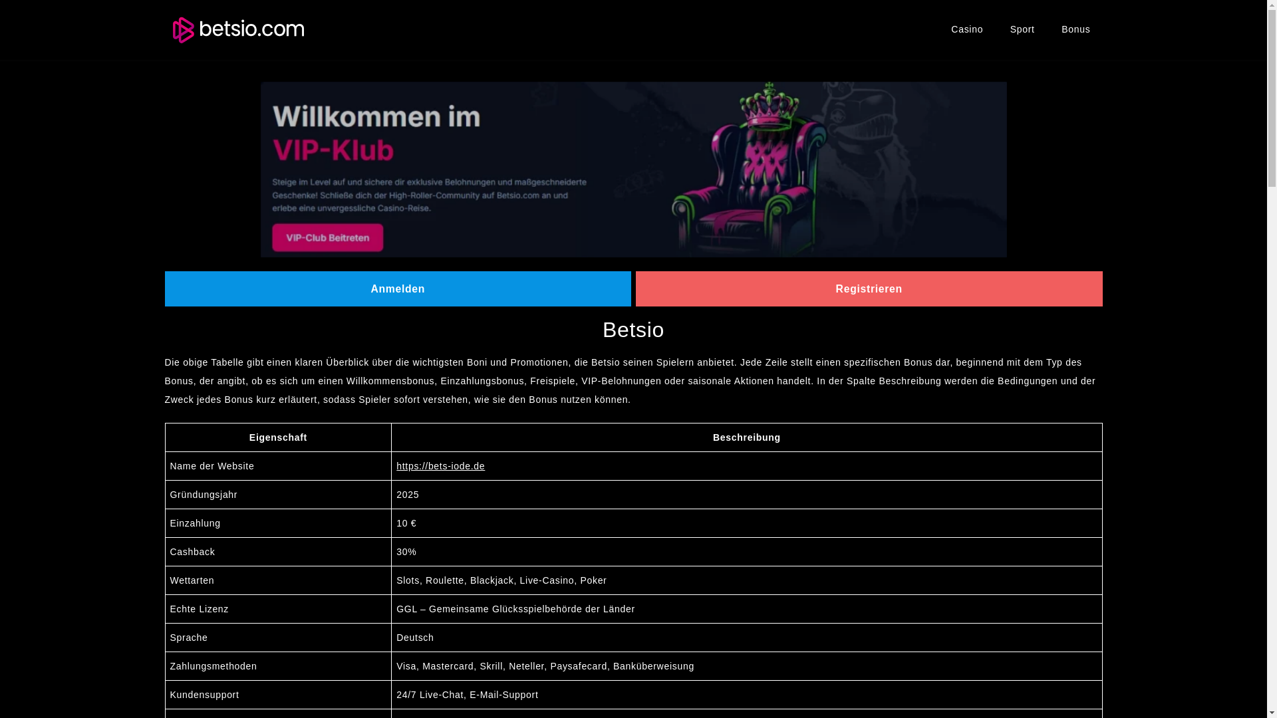Viewport: 1277px width, 718px height.
Task: Click the 'Einzahlung' cell
Action: click(x=278, y=523)
